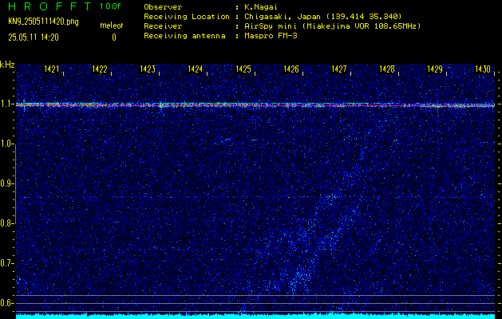Click the Observer label

163,7
